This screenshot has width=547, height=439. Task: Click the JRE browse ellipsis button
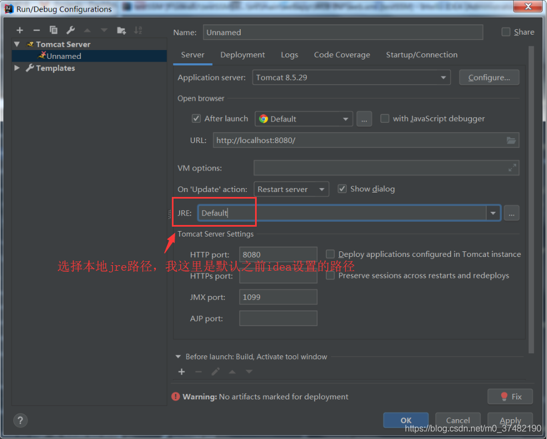click(511, 213)
